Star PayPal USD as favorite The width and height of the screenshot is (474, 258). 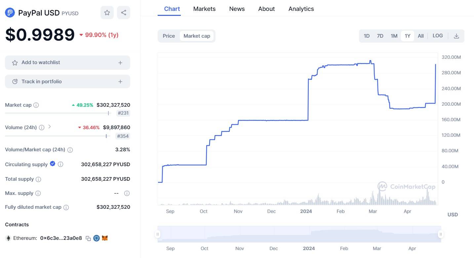[107, 13]
